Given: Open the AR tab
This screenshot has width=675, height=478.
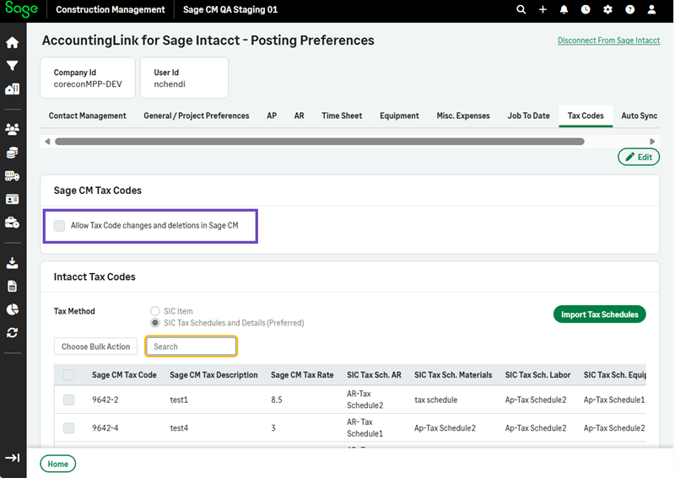Looking at the screenshot, I should tap(300, 115).
